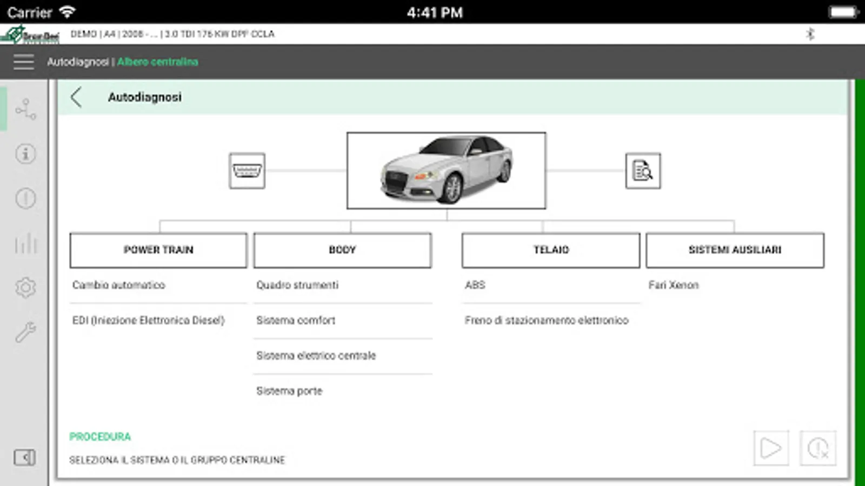Screen dimensions: 865x486
Task: Open the errors exclamation sidebar icon
Action: pyautogui.click(x=25, y=199)
